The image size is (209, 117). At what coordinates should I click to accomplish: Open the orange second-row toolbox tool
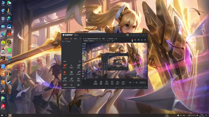pyautogui.click(x=65, y=73)
